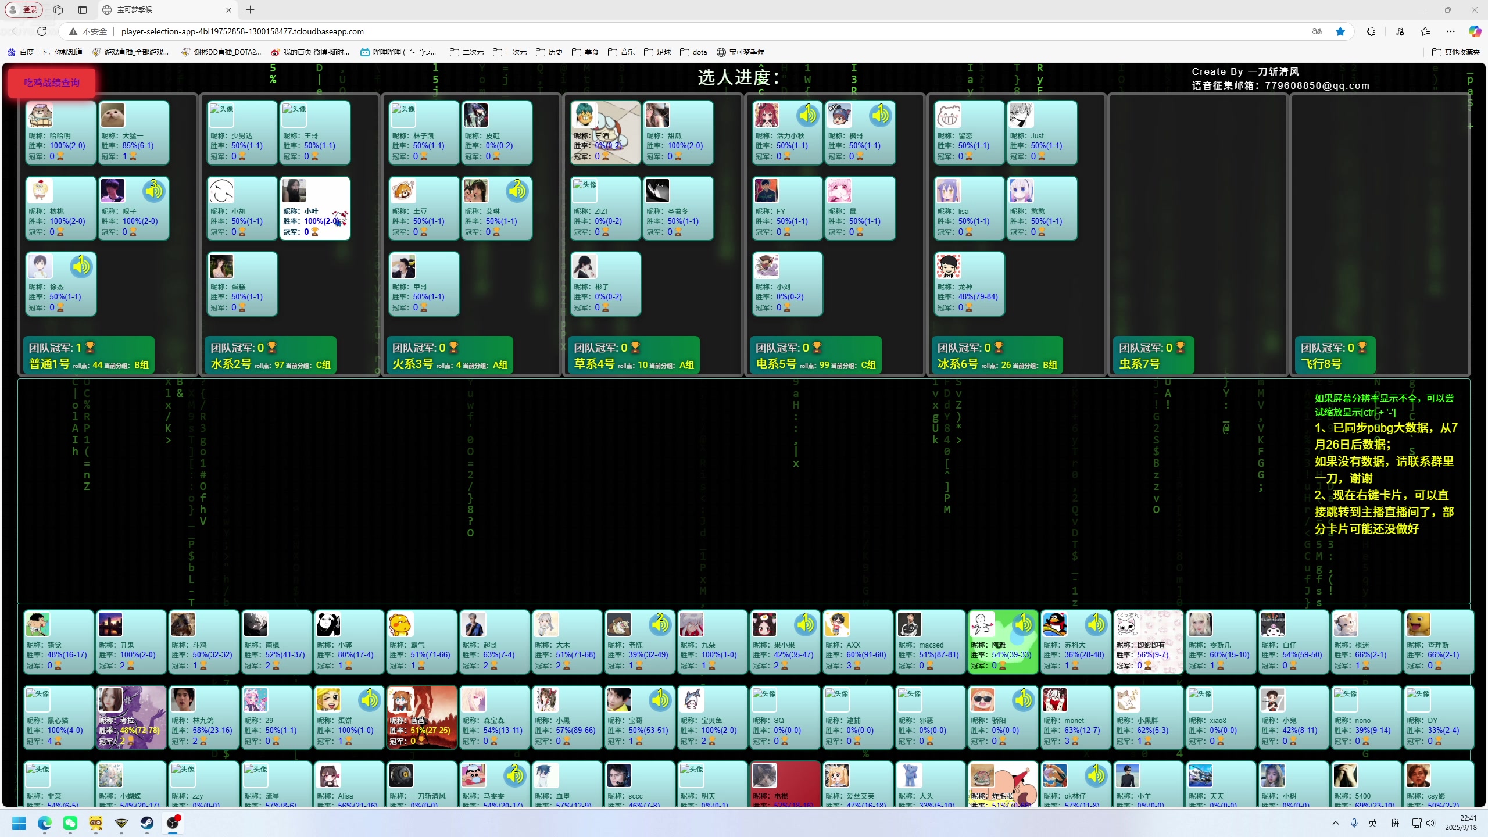Click the 核桃 player avatar
Image resolution: width=1488 pixels, height=837 pixels.
(x=40, y=191)
